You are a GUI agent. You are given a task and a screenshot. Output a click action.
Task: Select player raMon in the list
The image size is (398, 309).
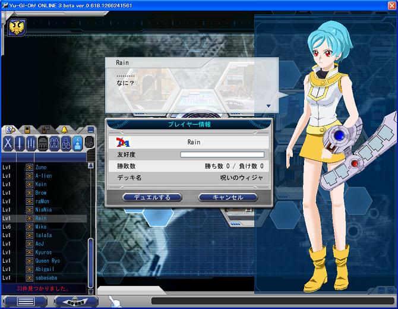coord(42,201)
